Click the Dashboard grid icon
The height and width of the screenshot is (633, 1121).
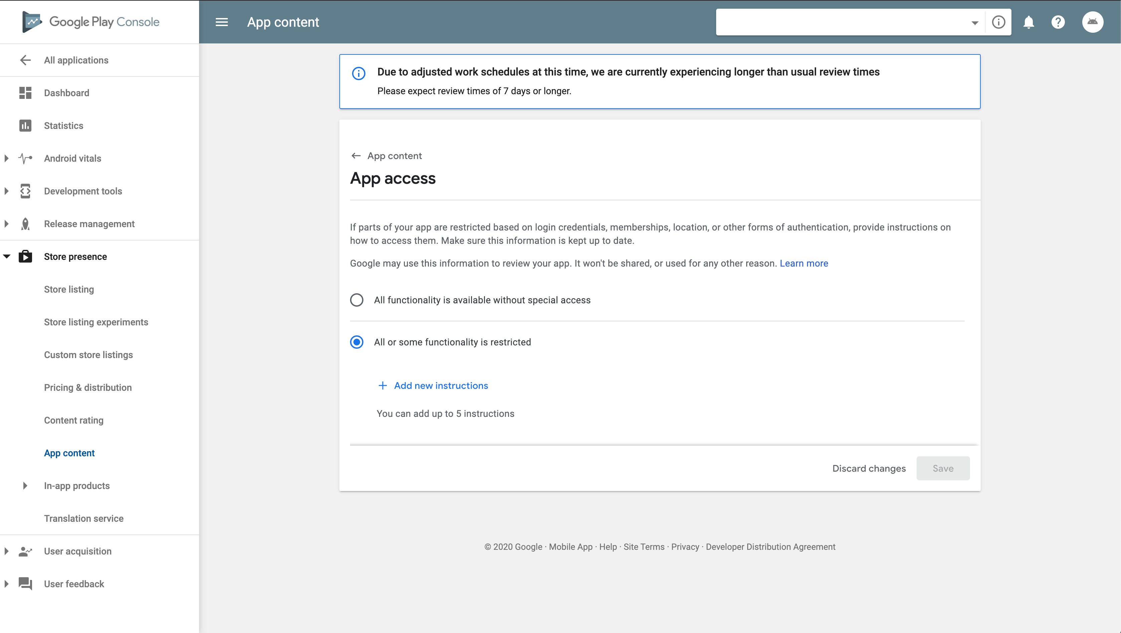click(x=25, y=93)
